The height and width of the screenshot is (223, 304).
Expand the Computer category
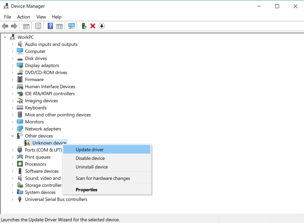click(x=13, y=51)
